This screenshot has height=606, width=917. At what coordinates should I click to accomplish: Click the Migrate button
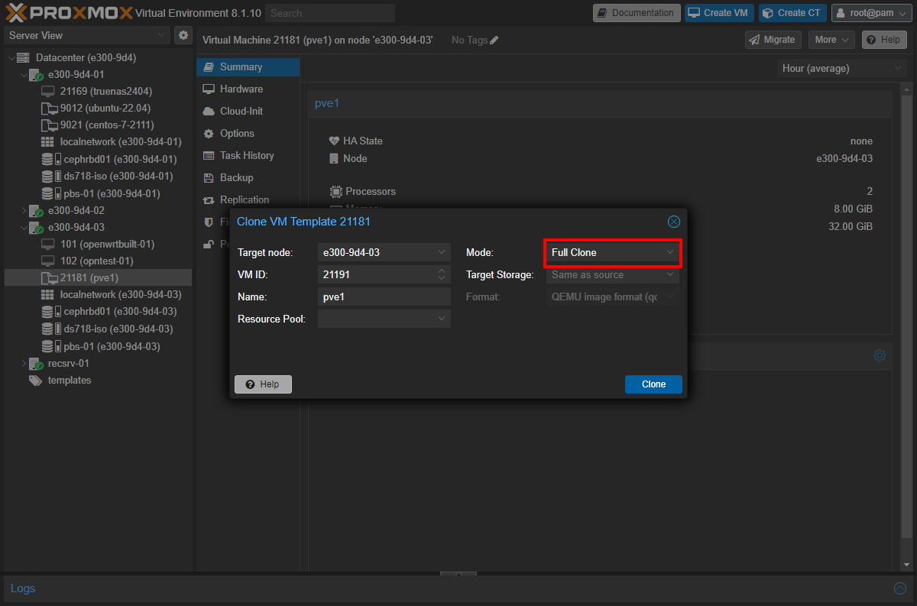(772, 40)
